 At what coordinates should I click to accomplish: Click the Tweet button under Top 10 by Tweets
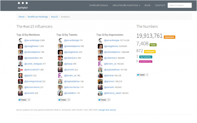click(x=62, y=100)
